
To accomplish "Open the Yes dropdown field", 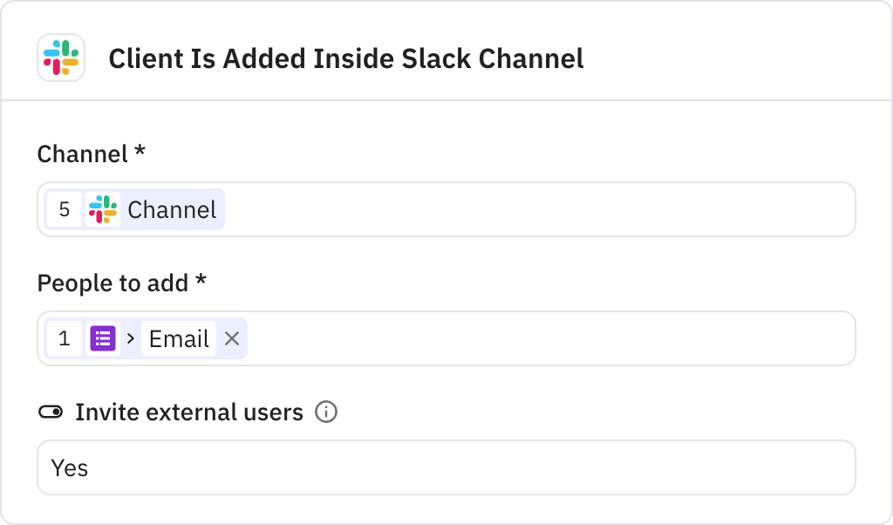I will 446,467.
